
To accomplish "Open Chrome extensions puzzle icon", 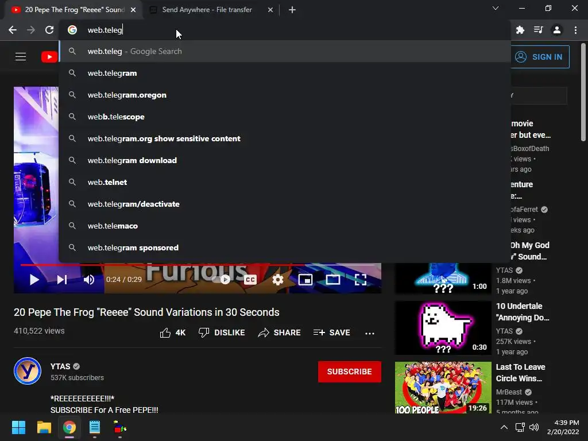I will (x=520, y=30).
